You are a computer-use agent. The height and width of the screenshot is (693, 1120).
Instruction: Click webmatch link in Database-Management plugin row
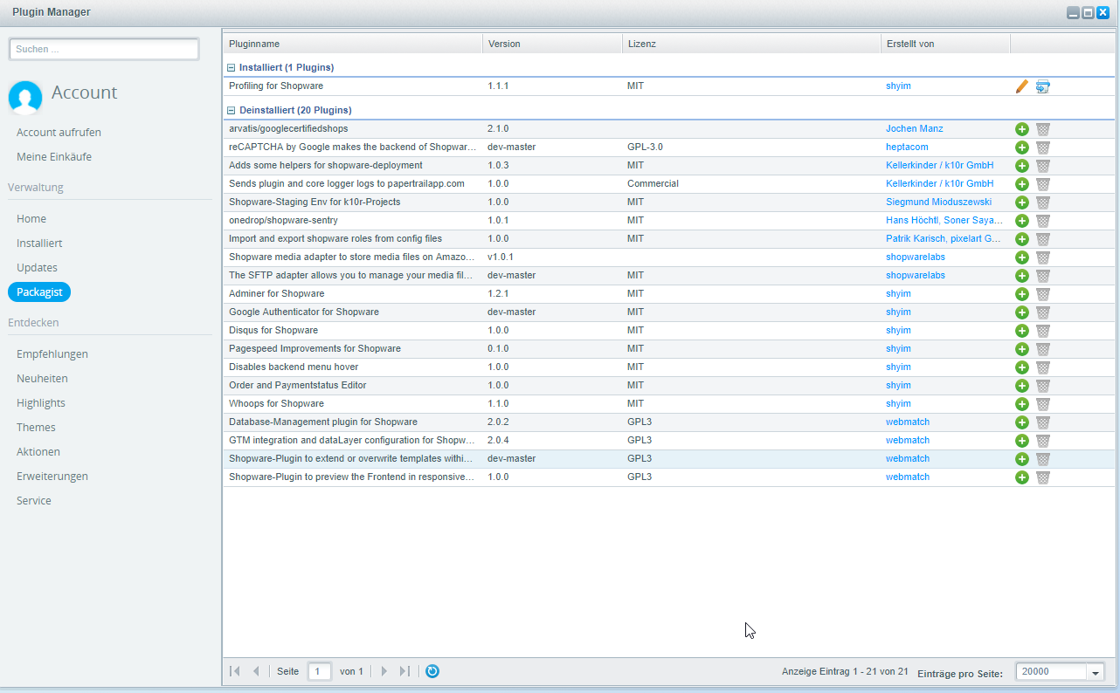tap(908, 422)
